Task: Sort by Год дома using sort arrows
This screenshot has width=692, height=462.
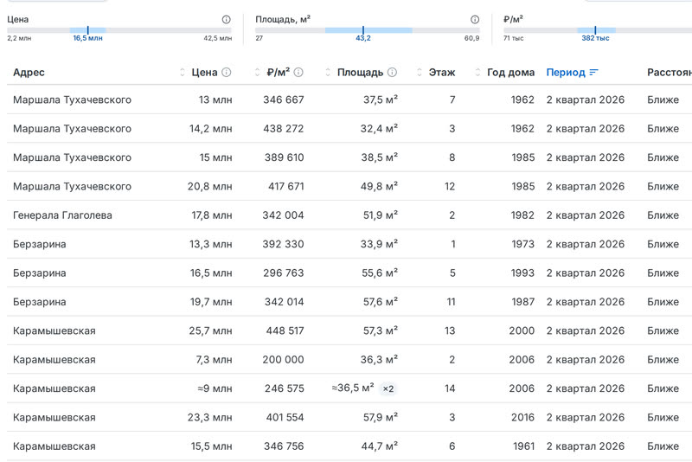Action: pyautogui.click(x=477, y=73)
